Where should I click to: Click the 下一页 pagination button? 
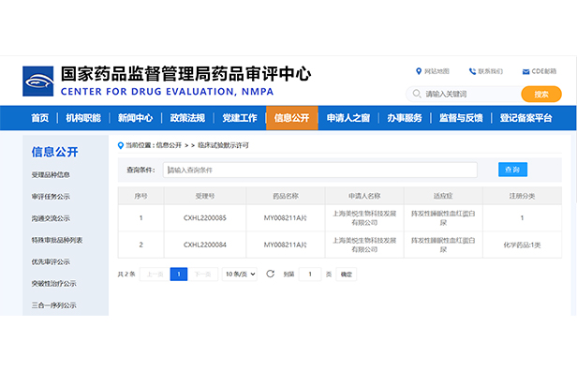tap(202, 275)
